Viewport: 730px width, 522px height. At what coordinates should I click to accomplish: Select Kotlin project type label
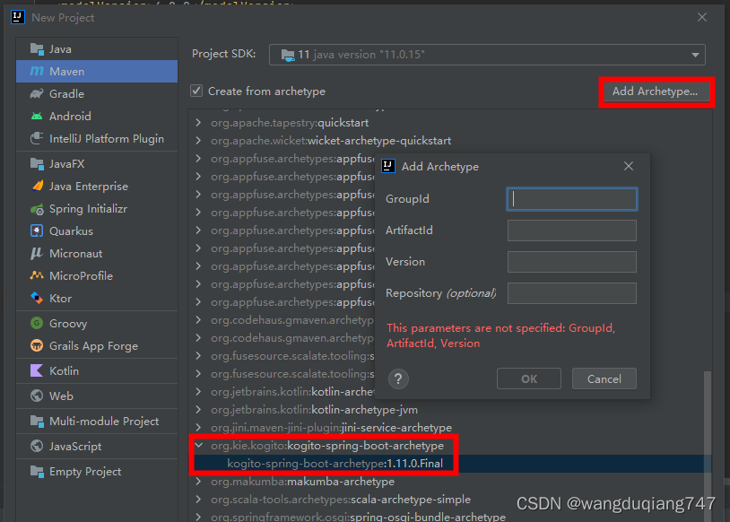pos(65,370)
